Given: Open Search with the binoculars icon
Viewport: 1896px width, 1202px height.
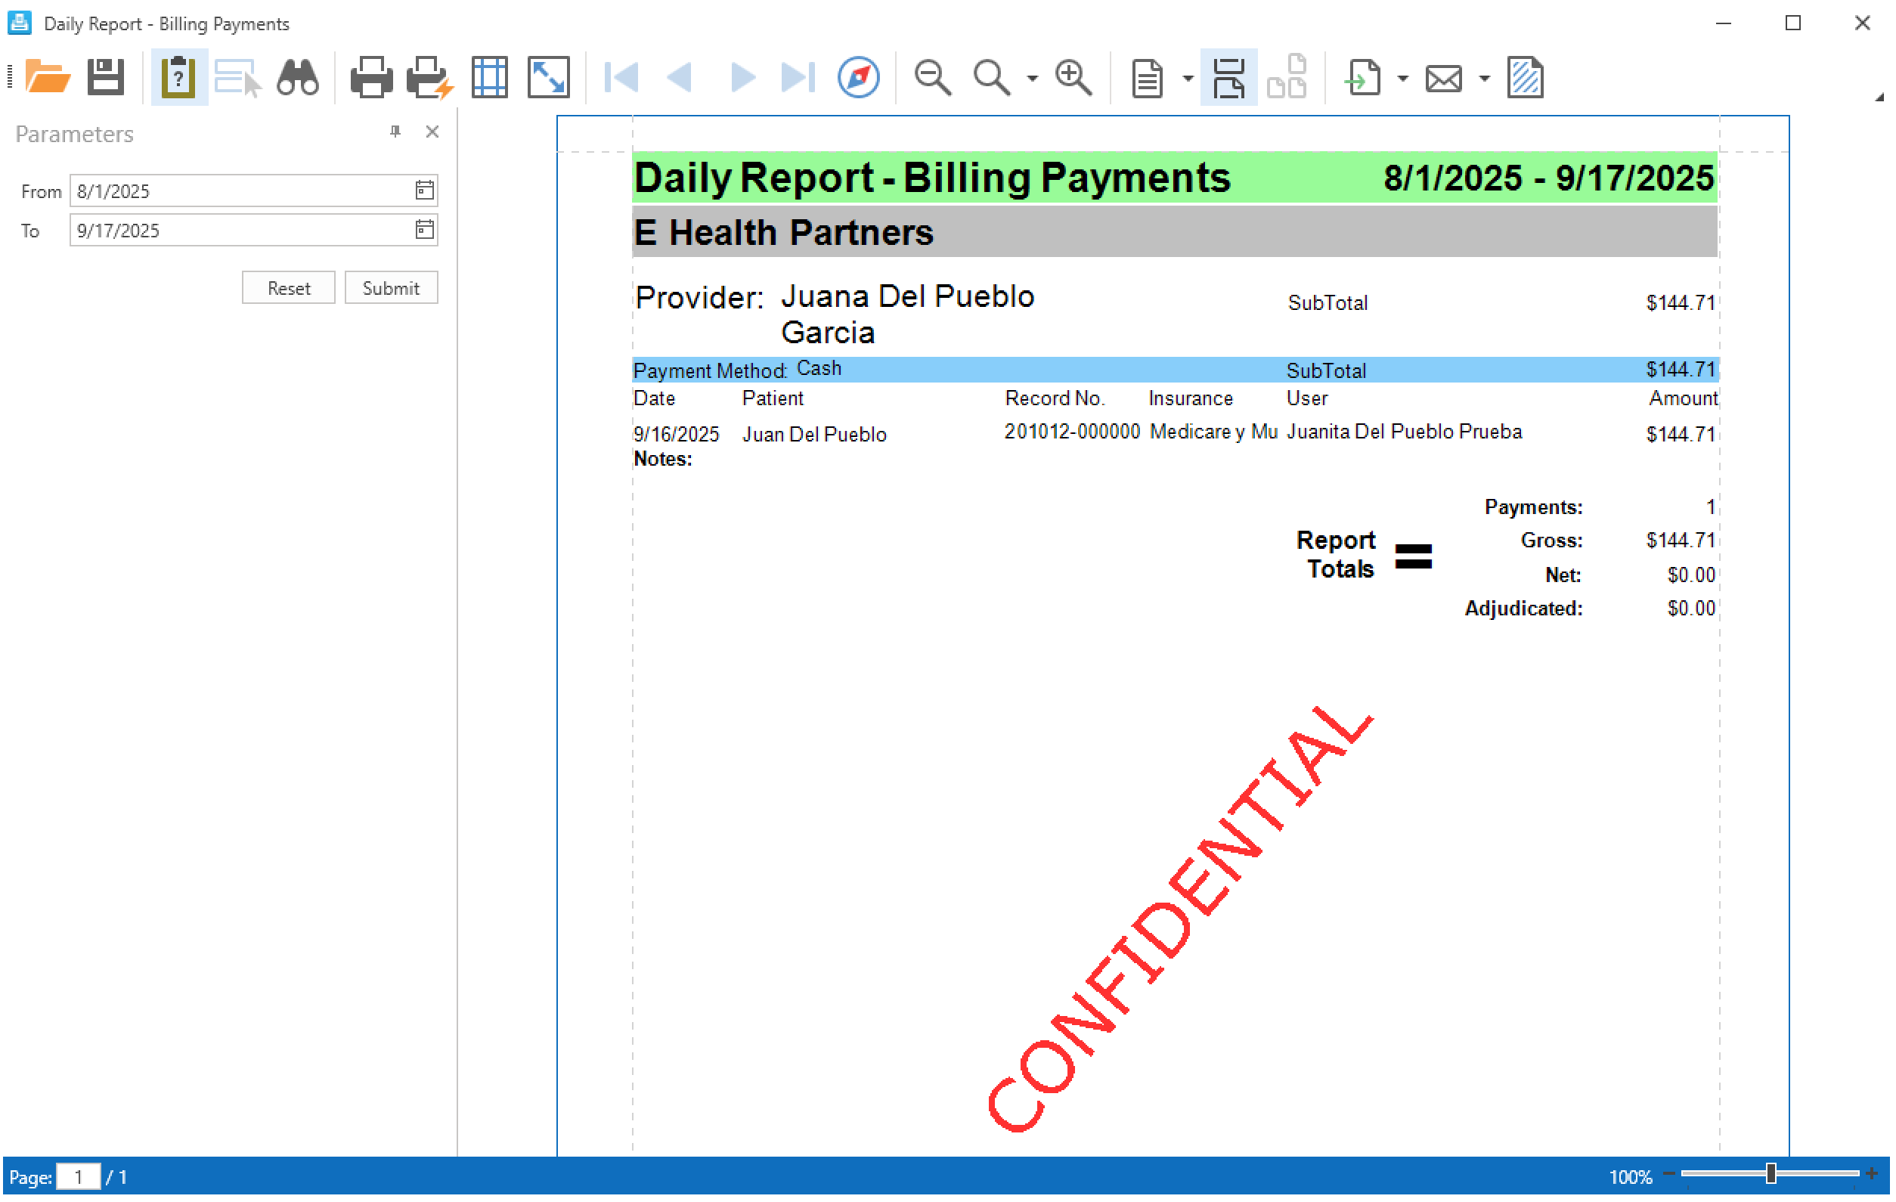Looking at the screenshot, I should pos(298,77).
